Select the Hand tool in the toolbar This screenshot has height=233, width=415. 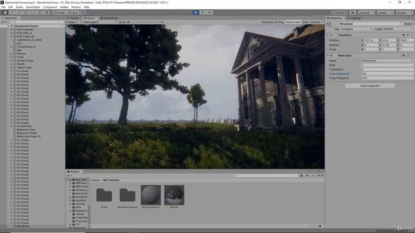(5, 13)
